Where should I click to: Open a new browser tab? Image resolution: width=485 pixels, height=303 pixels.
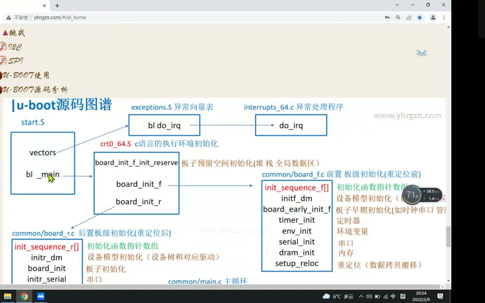pos(57,6)
